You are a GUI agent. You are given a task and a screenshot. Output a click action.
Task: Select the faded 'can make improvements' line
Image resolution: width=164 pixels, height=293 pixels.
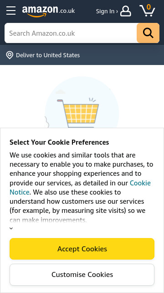[x=48, y=220]
